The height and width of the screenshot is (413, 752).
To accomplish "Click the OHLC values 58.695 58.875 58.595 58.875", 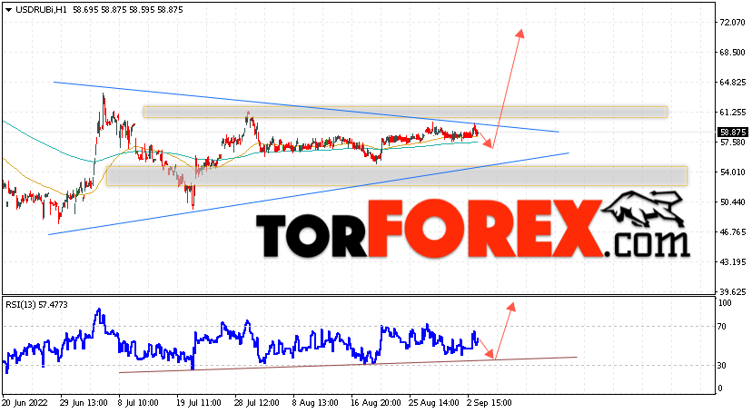I will 127,10.
